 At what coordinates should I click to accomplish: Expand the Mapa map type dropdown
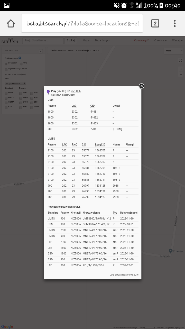174,51
